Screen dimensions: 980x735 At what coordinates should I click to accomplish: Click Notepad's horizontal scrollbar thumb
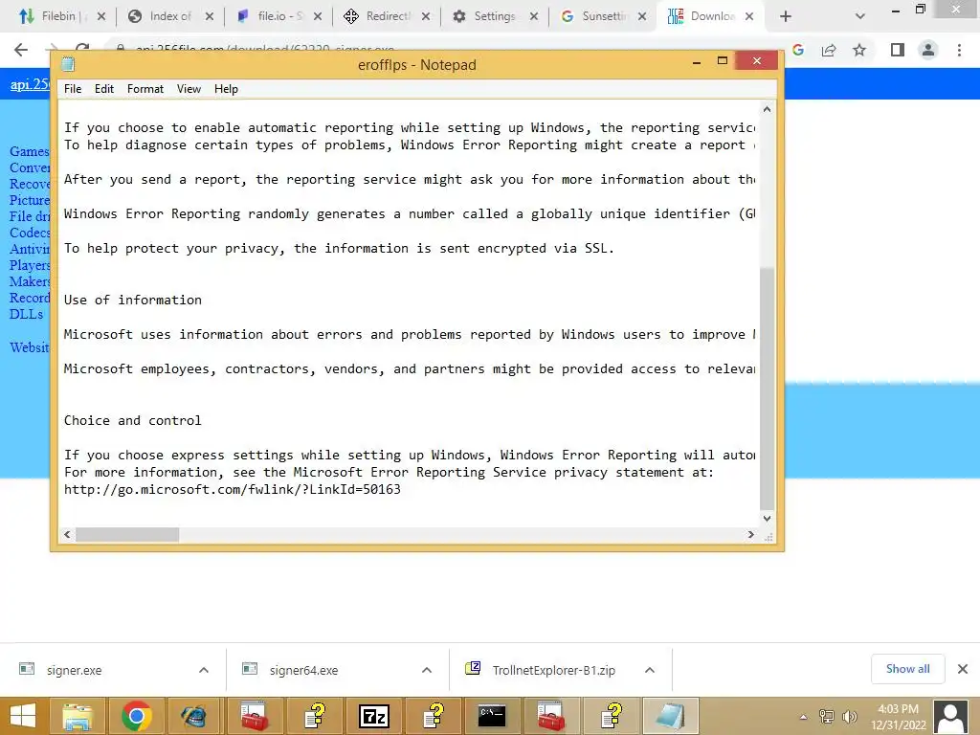(x=127, y=535)
